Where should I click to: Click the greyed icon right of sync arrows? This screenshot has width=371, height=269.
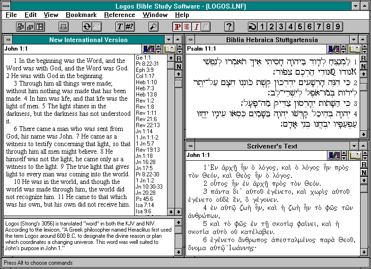[x=97, y=26]
